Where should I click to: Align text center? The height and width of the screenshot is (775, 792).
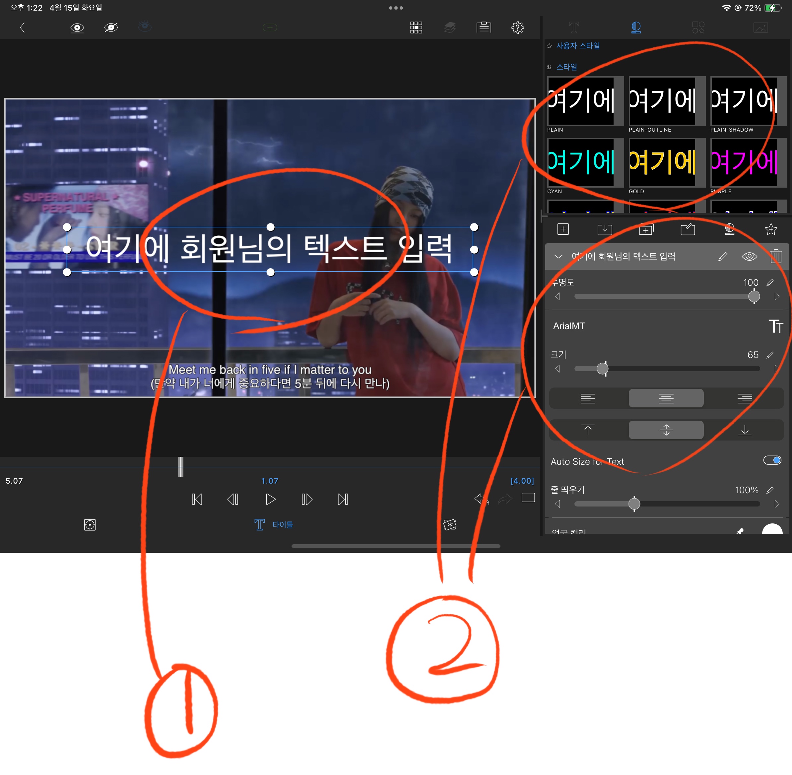point(666,398)
